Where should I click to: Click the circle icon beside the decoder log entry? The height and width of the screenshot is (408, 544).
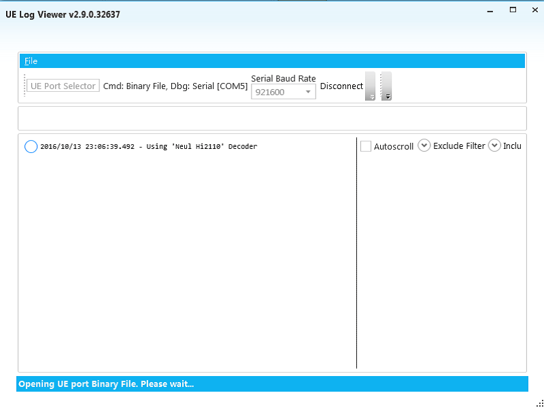click(31, 146)
